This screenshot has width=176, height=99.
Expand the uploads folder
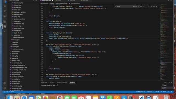(15, 45)
